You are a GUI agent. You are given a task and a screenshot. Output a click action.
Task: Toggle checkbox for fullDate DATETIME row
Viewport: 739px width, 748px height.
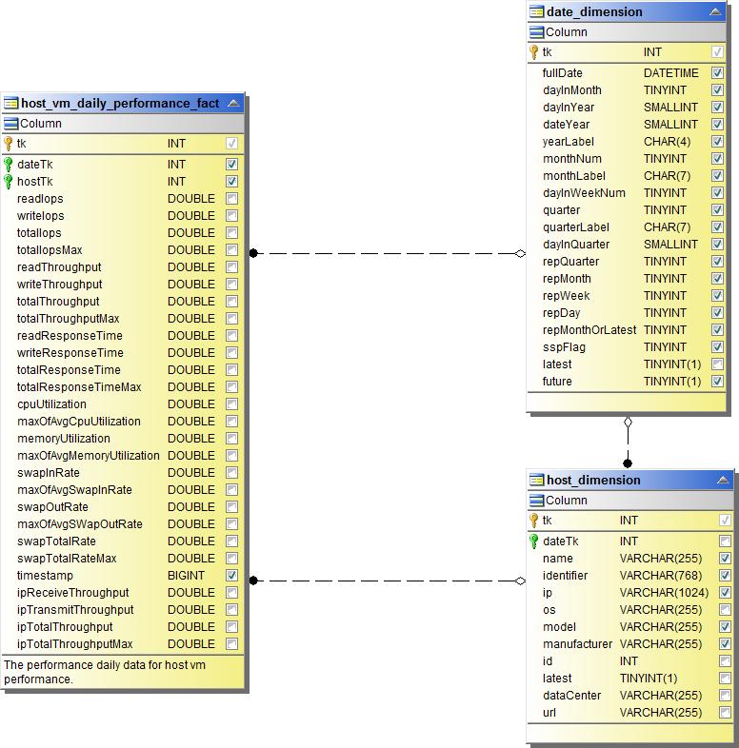click(x=717, y=72)
